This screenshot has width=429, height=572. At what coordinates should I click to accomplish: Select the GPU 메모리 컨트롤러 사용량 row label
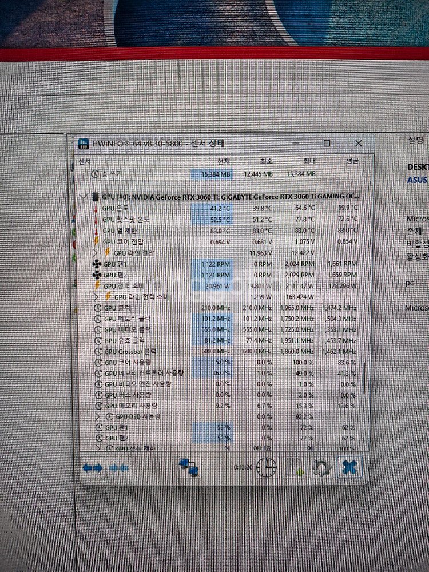(144, 373)
